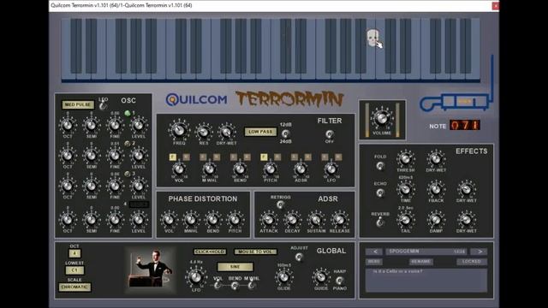
Task: Click the NOTE 071 display
Action: pyautogui.click(x=464, y=125)
